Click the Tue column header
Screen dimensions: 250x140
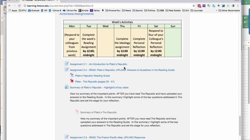click(89, 26)
